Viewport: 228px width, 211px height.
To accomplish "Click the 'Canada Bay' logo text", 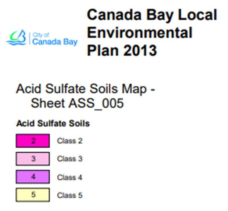I will coord(55,42).
